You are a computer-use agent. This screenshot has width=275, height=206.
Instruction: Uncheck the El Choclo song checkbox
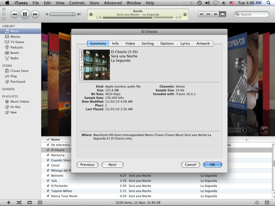[x=48, y=150]
